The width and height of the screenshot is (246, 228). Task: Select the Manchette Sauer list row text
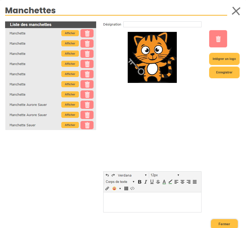(23, 125)
